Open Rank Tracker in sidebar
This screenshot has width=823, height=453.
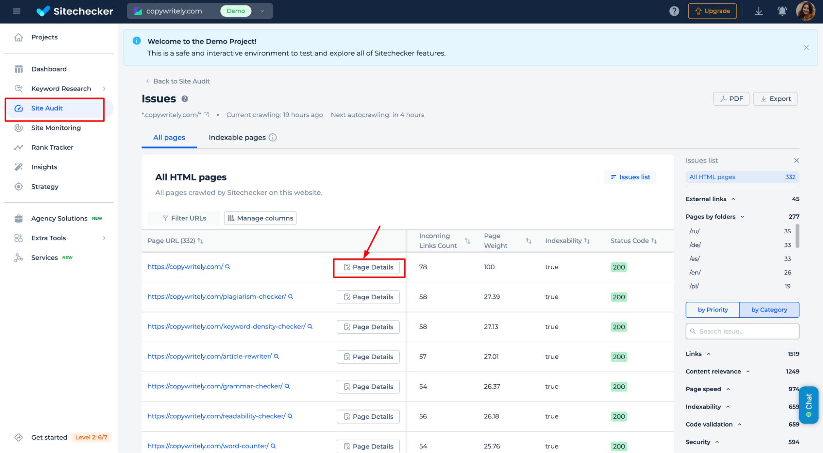coord(52,147)
